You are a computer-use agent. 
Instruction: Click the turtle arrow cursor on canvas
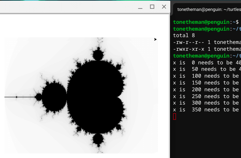(155, 39)
